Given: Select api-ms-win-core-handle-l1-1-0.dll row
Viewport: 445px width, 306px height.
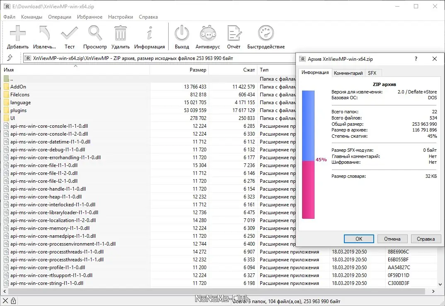Looking at the screenshot, I should (x=148, y=189).
